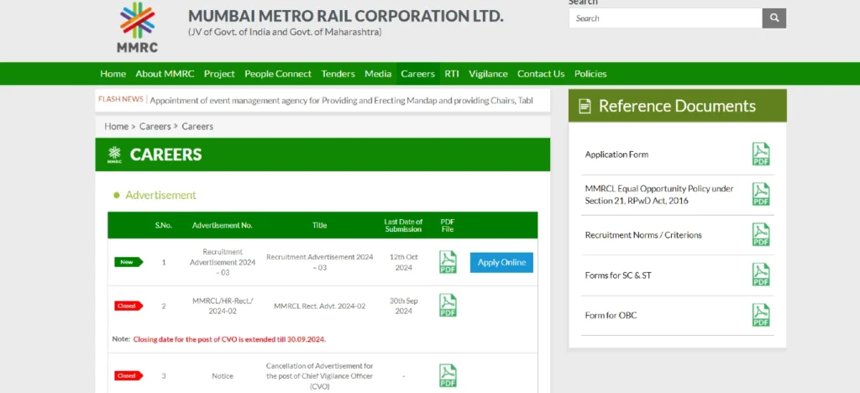
Task: Open PDF for MMRCL Rect. Advt. 2024-02
Action: tap(448, 306)
